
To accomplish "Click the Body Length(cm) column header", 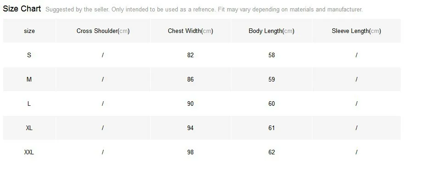I will tap(272, 31).
